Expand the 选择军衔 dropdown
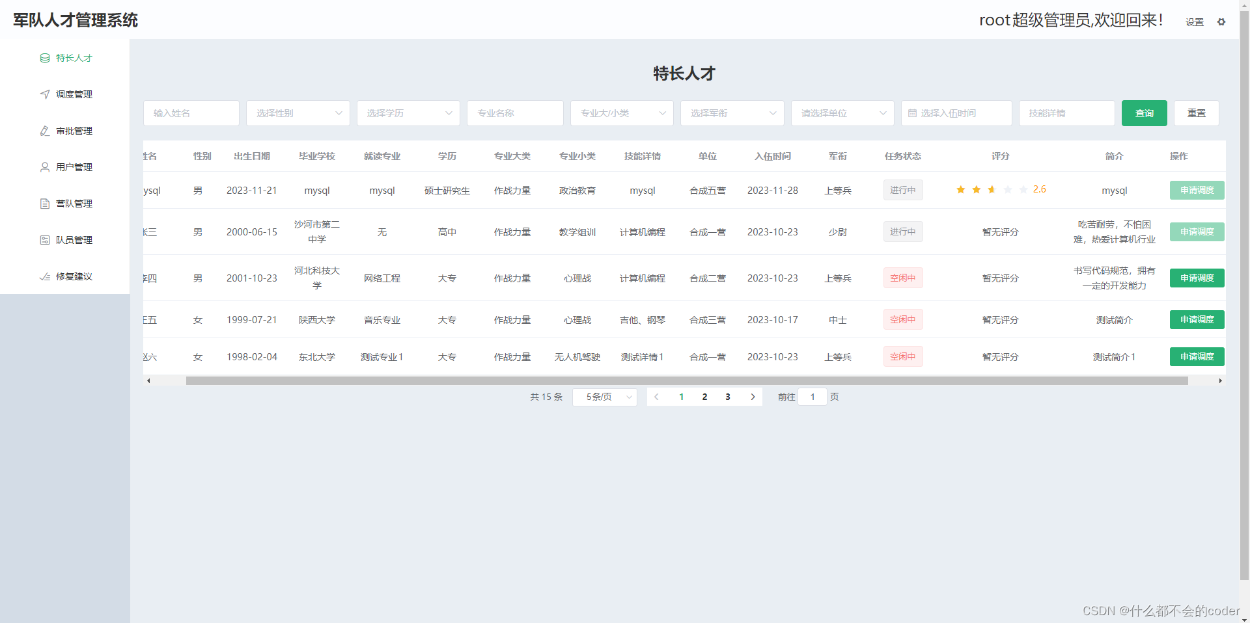1250x623 pixels. (732, 113)
